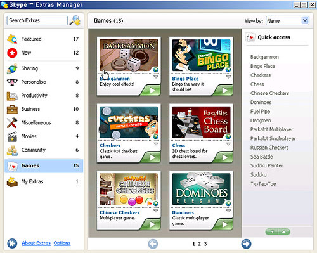Open Hangman from Quick access

tap(261, 120)
